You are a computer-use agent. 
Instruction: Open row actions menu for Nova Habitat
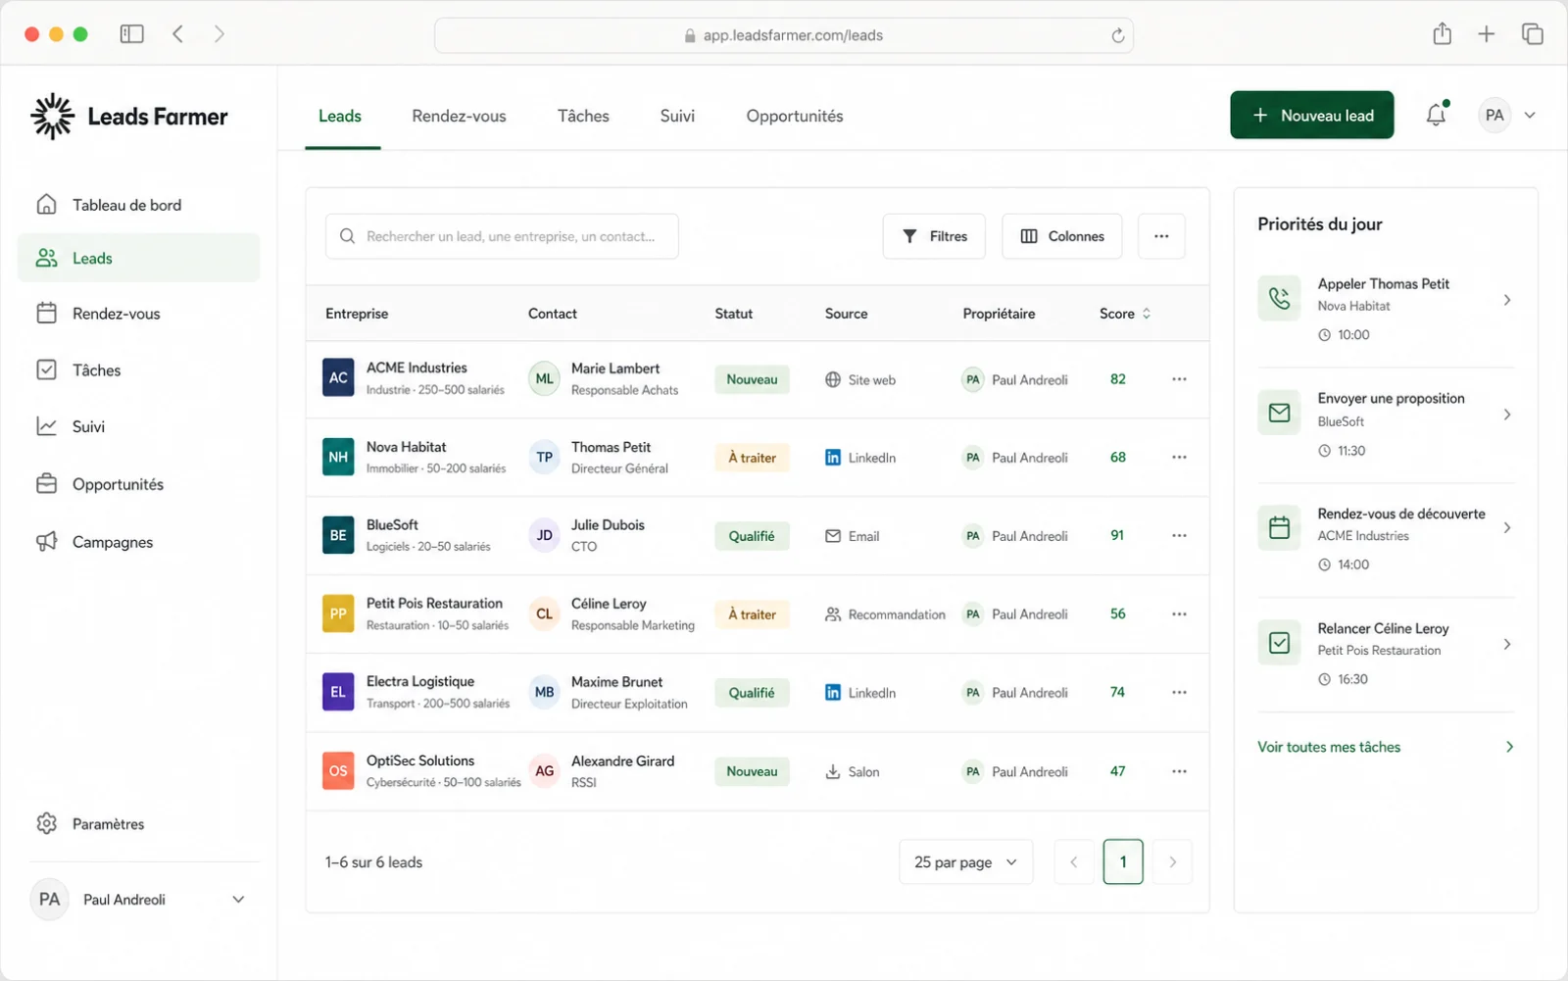[1179, 458]
